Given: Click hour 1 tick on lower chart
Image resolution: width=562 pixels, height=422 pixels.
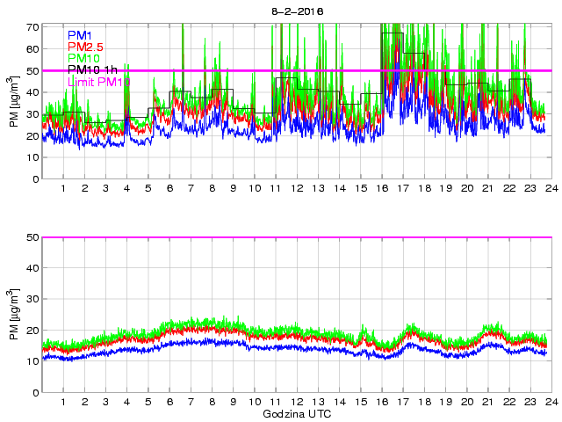Looking at the screenshot, I should pyautogui.click(x=63, y=402).
